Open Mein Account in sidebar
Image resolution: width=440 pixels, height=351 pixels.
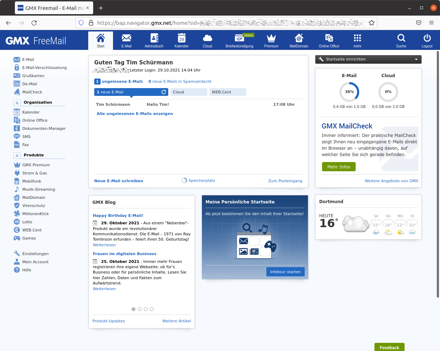tap(31, 262)
